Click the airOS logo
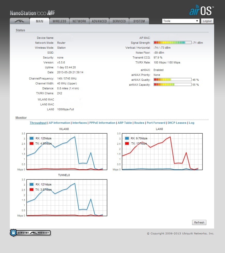Image resolution: width=225 pixels, height=253 pixels. [x=202, y=10]
